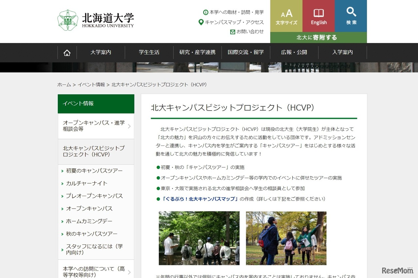Select カルチャーナイト sidebar item
Viewport: 418px width, 278px height.
click(87, 183)
